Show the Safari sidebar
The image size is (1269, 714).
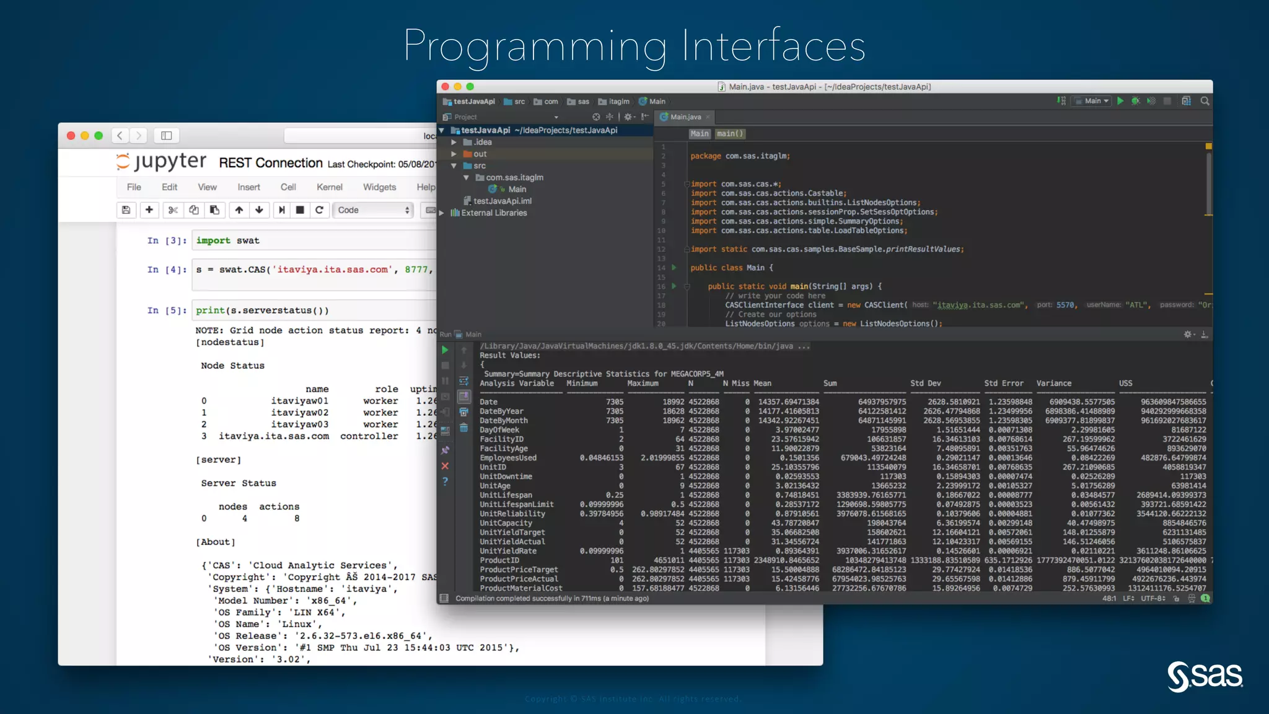click(x=167, y=135)
